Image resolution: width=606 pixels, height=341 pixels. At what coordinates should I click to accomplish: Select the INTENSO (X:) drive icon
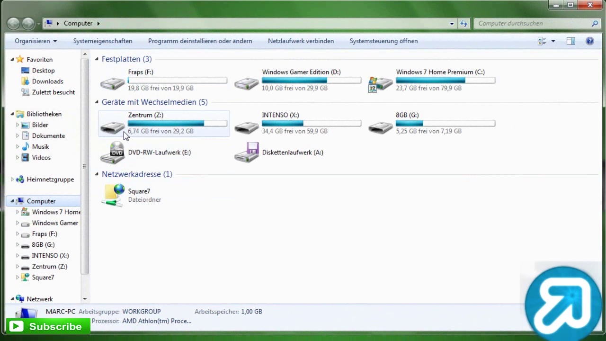247,126
